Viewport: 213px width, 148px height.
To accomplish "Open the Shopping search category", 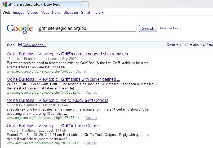I will [71, 13].
